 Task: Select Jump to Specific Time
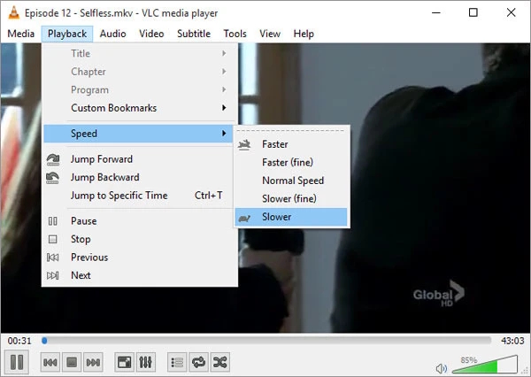tap(140, 196)
